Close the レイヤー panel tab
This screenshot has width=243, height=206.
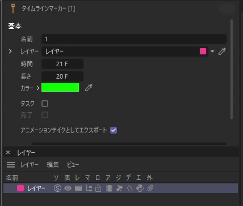click(8, 152)
